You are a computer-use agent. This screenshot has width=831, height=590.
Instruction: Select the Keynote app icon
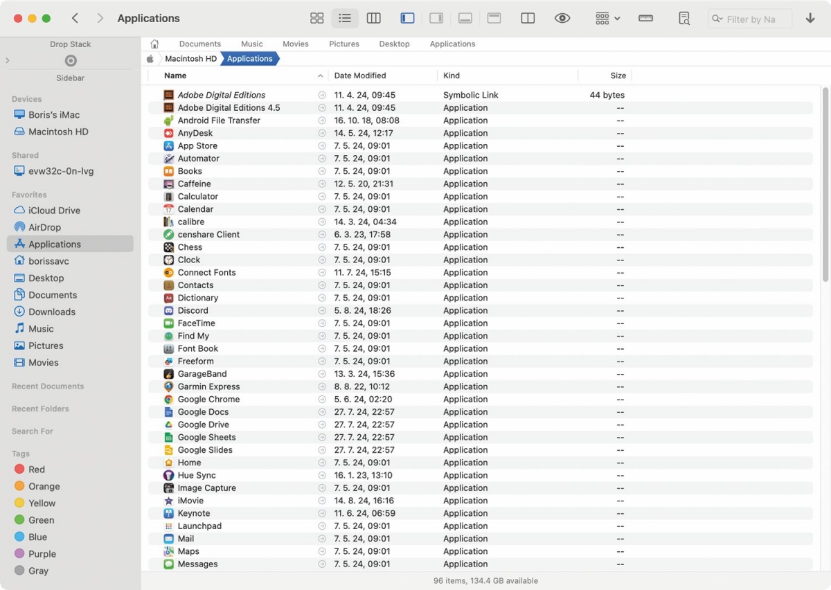point(168,513)
